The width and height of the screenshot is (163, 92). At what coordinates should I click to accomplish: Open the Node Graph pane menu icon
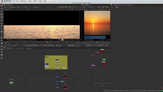click(x=5, y=48)
